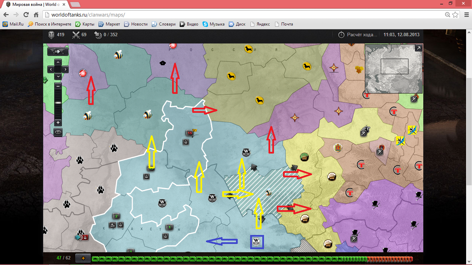Zoom out with the minus button
Image resolution: width=472 pixels, height=265 pixels.
[58, 86]
